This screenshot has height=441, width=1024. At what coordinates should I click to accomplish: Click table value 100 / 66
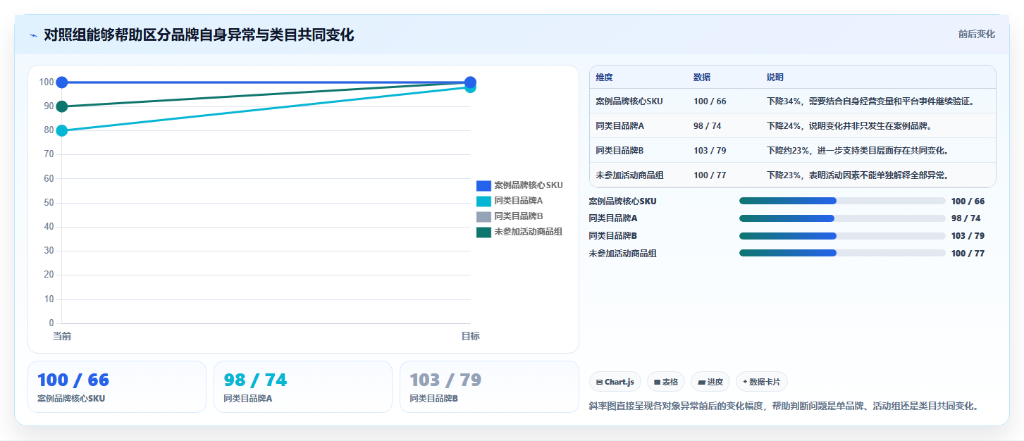click(x=710, y=101)
